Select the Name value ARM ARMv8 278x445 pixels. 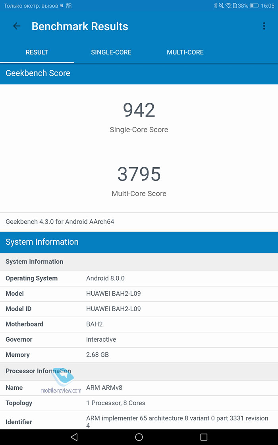click(x=104, y=388)
